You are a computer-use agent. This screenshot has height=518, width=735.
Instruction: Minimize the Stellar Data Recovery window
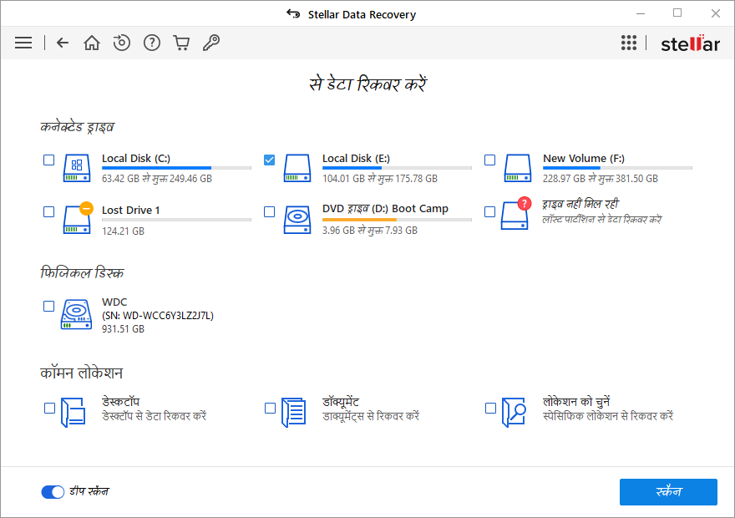[641, 13]
